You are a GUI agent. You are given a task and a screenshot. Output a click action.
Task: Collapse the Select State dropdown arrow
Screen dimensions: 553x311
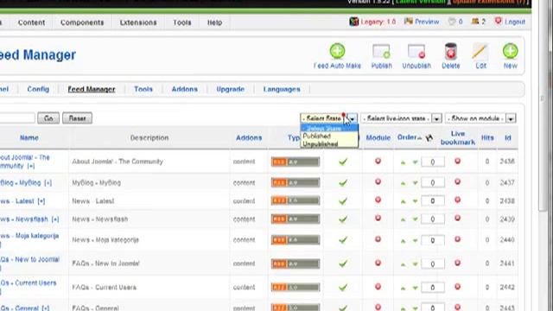pos(353,118)
